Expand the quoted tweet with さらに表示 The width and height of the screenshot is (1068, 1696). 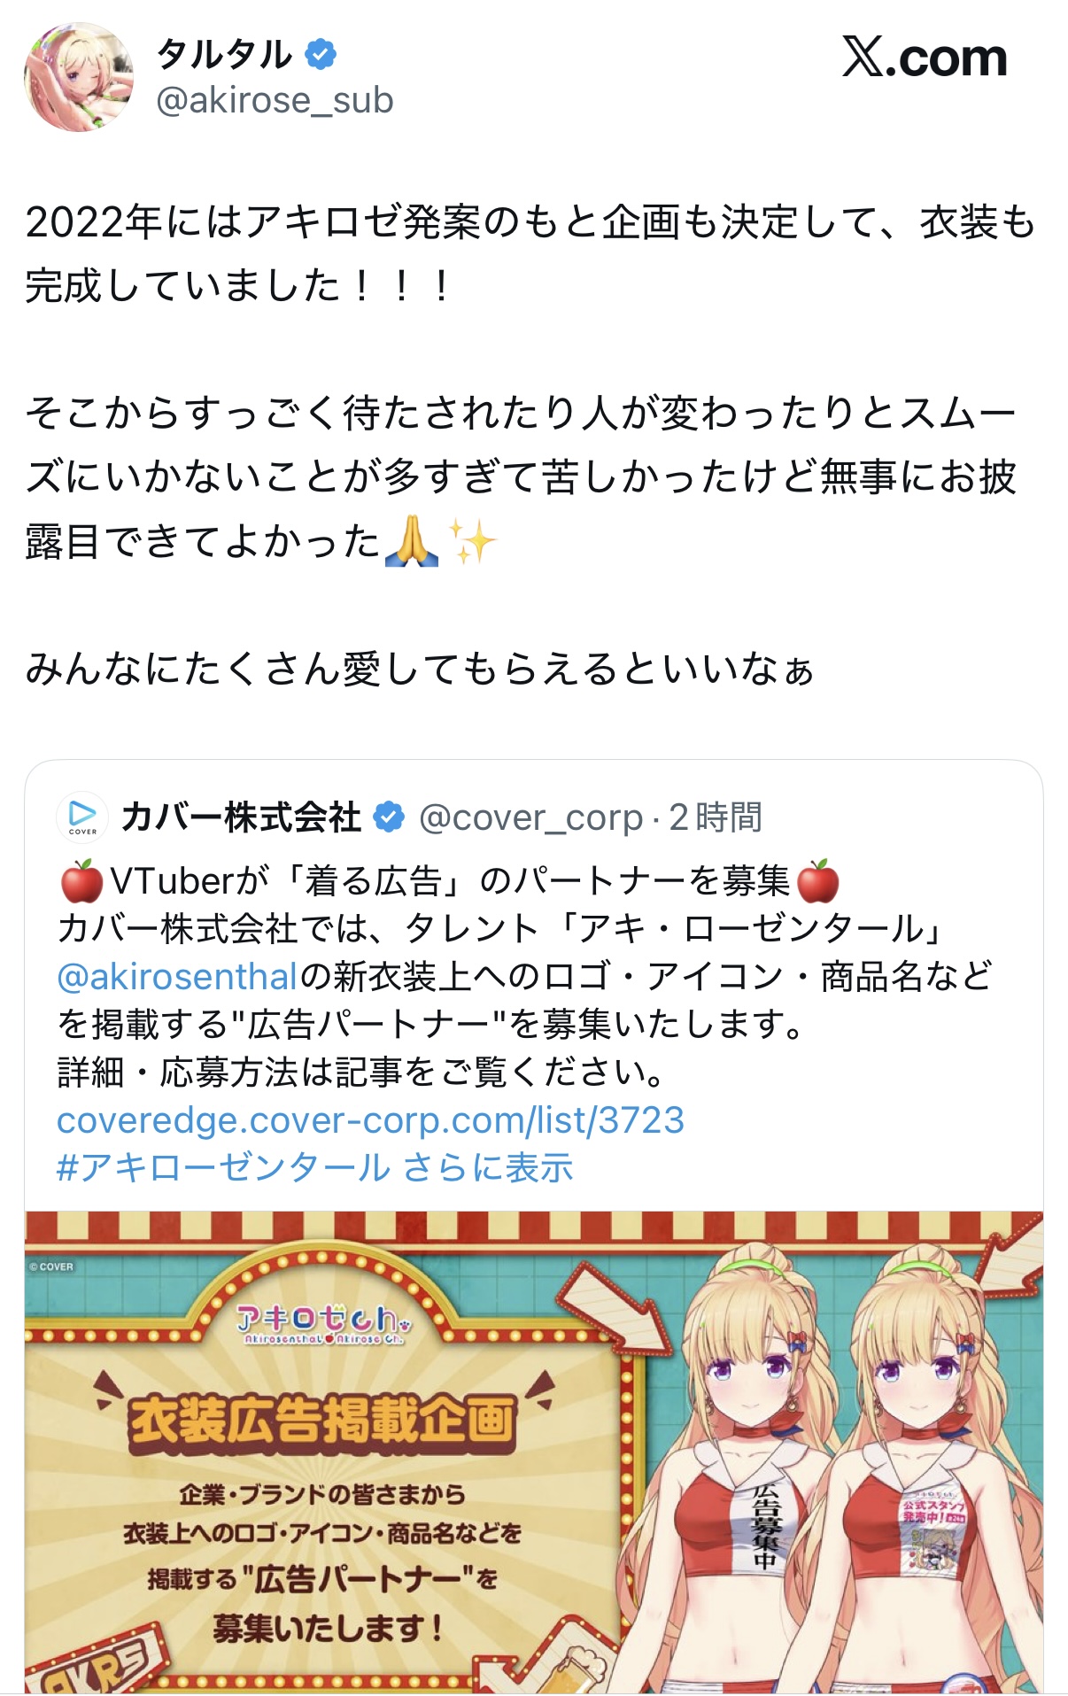[488, 1167]
